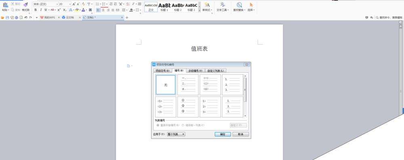Select the continue previous list radio button
The height and width of the screenshot is (160, 404).
tap(183, 125)
